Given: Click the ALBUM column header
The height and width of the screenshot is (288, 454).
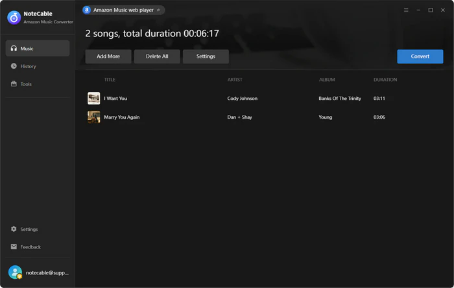Looking at the screenshot, I should pyautogui.click(x=327, y=80).
